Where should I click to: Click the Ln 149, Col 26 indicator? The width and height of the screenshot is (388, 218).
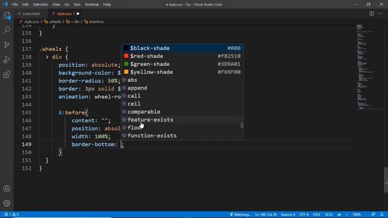tap(266, 214)
